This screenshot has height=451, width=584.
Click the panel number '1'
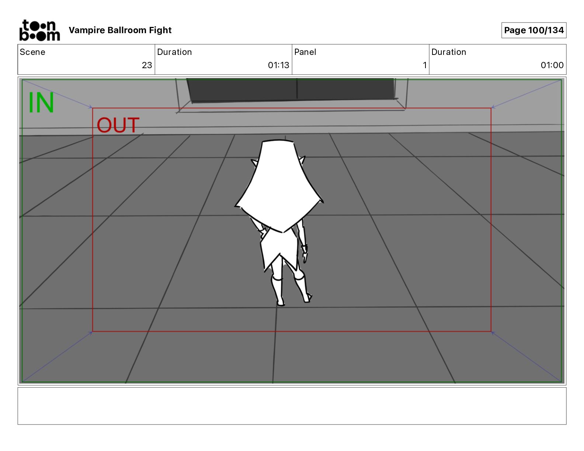[425, 65]
